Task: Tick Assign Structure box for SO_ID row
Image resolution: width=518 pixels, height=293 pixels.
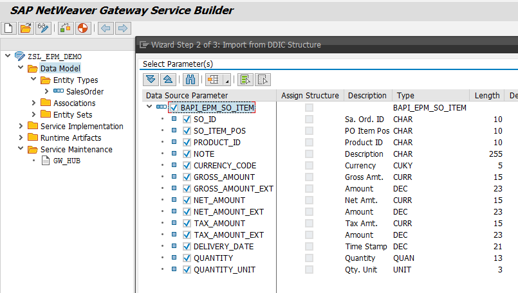Action: (x=310, y=119)
